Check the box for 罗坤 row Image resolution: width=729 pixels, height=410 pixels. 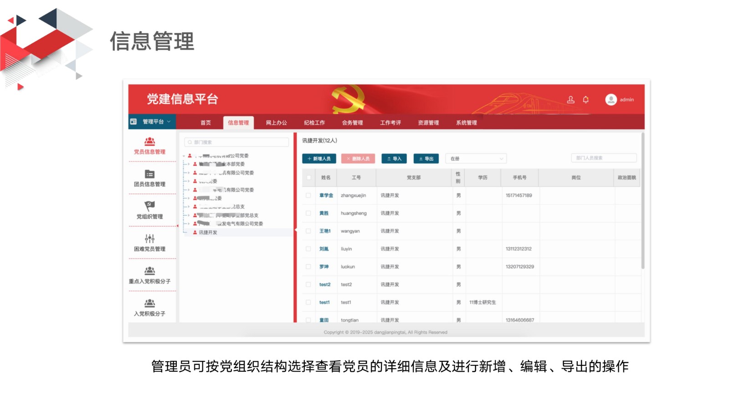[308, 266]
